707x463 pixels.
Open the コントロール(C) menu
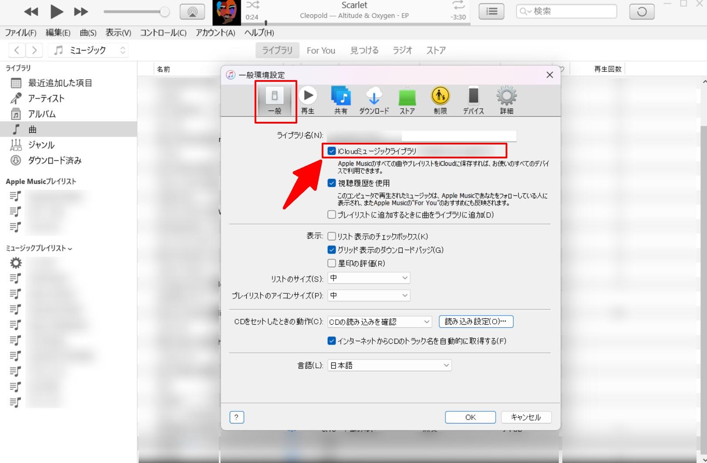(163, 33)
